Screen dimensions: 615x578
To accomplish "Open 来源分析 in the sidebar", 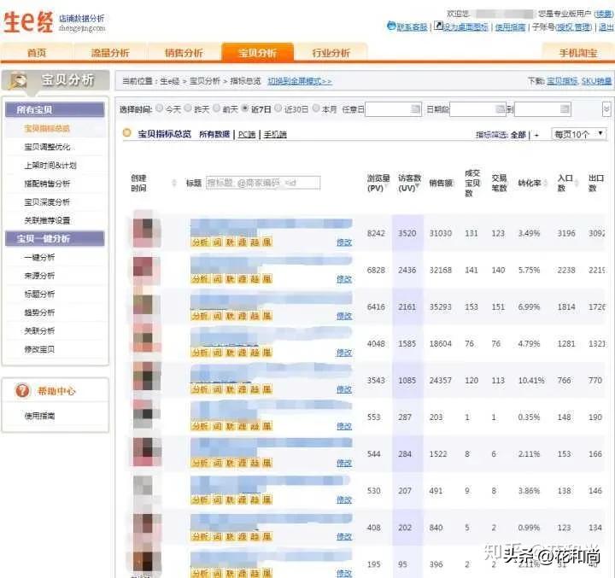I will pos(39,276).
